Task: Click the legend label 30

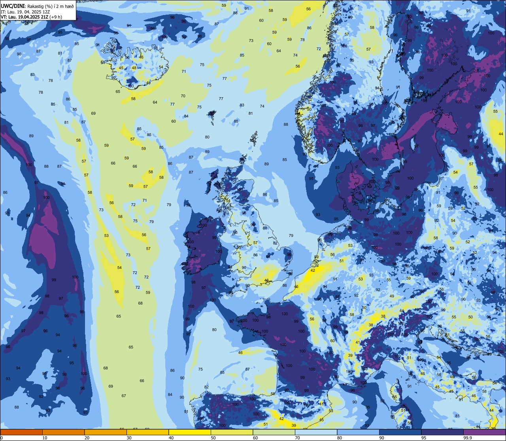Action: click(x=129, y=438)
